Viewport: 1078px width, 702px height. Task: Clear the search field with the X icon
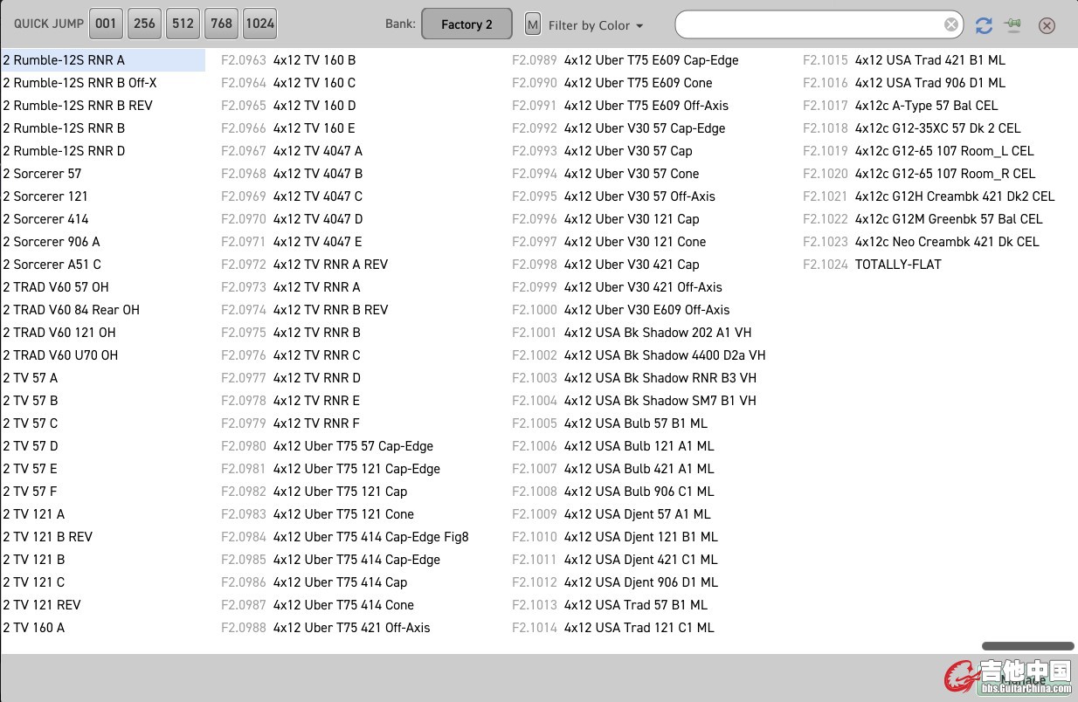pos(951,24)
